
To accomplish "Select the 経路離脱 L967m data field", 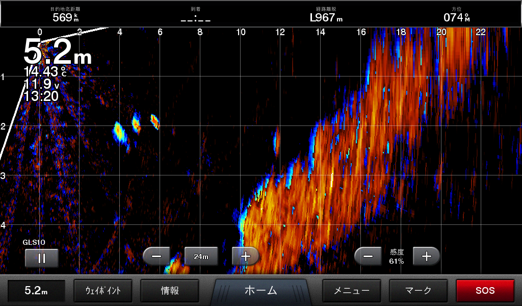I will (x=326, y=14).
